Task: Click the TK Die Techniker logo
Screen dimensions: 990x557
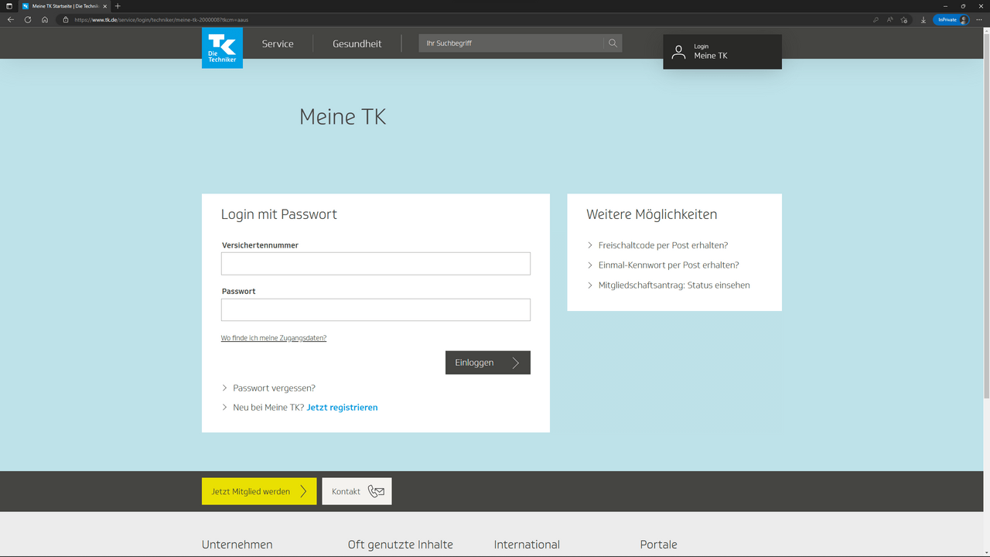Action: 222,48
